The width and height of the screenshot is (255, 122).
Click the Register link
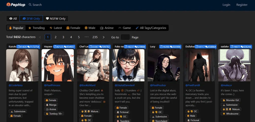coord(242,5)
